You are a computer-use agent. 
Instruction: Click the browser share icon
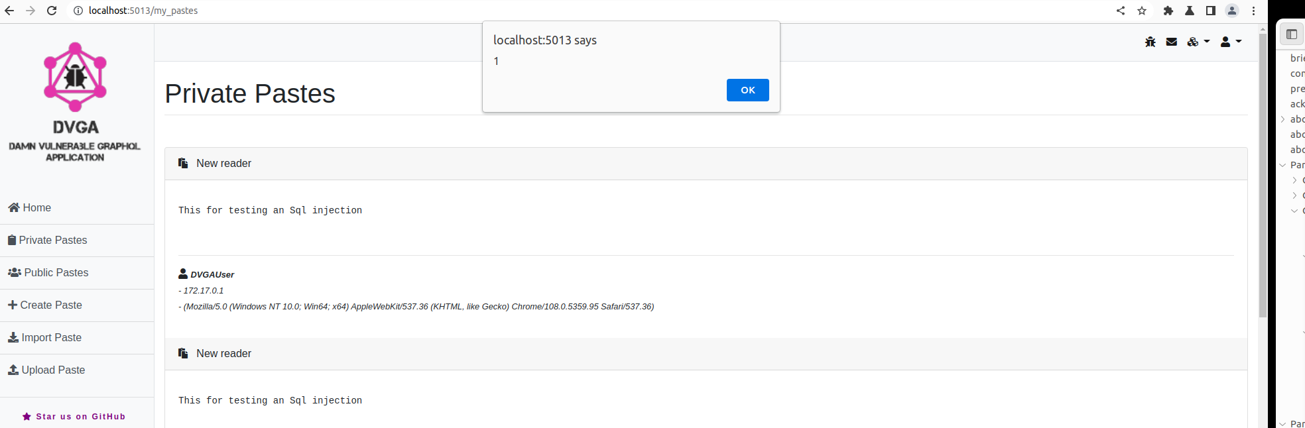coord(1121,11)
